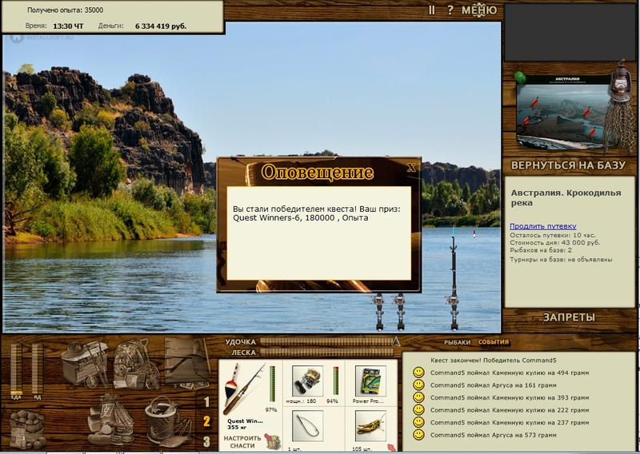
Task: Click the 'мощн.: 180' reel power label
Action: pos(301,401)
